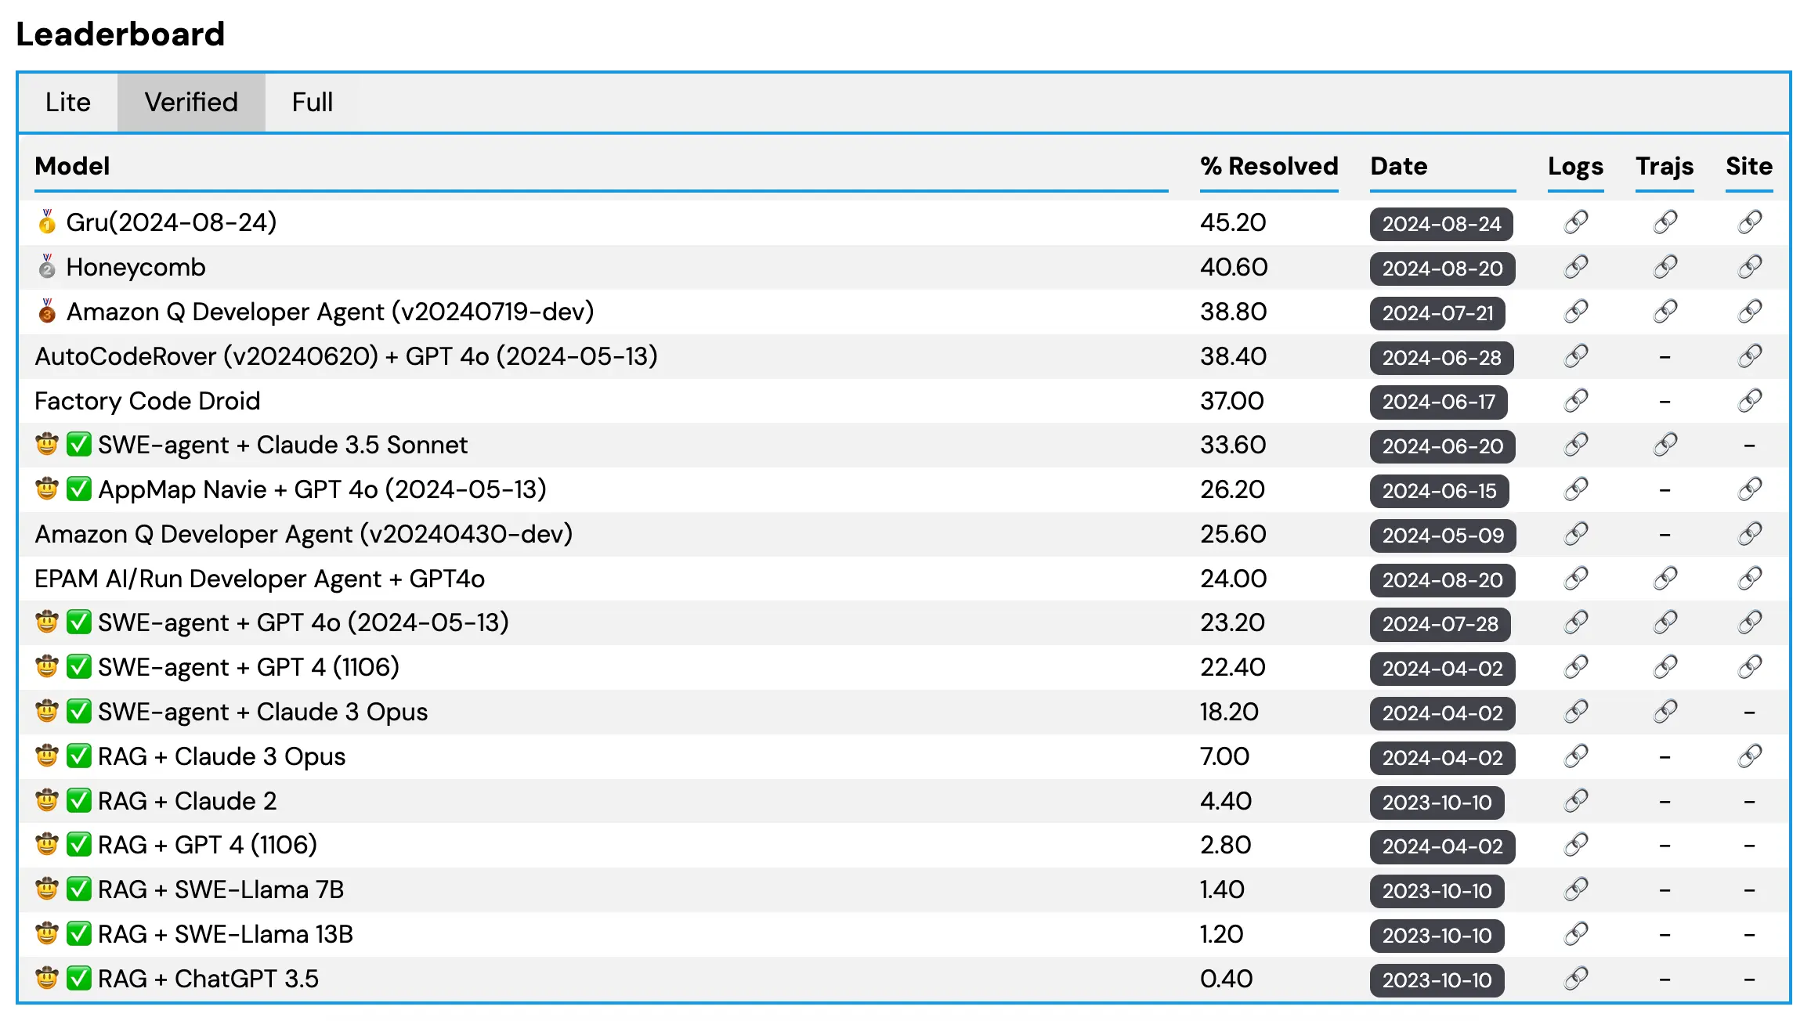
Task: Open logs link for SWE-agent Claude 3.5 Sonnet
Action: point(1574,446)
